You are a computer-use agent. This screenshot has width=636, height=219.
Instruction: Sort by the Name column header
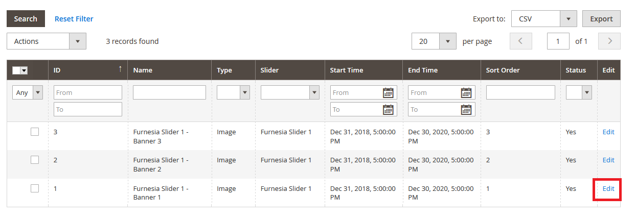tap(143, 70)
